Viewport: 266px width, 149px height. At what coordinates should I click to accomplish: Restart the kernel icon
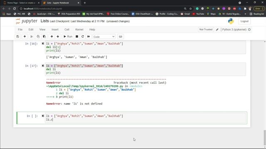click(83, 36)
